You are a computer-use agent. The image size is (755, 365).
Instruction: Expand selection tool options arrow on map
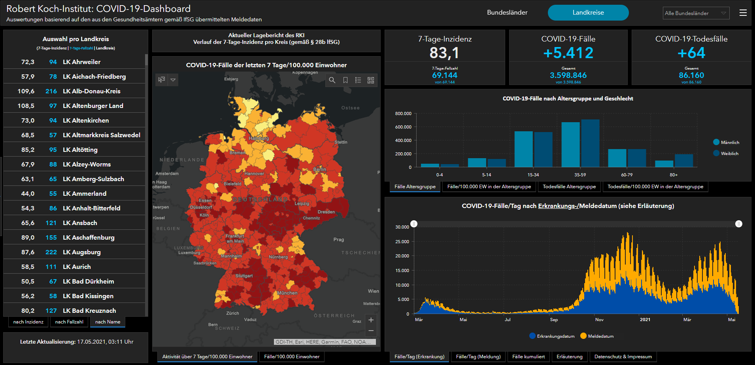pyautogui.click(x=173, y=80)
